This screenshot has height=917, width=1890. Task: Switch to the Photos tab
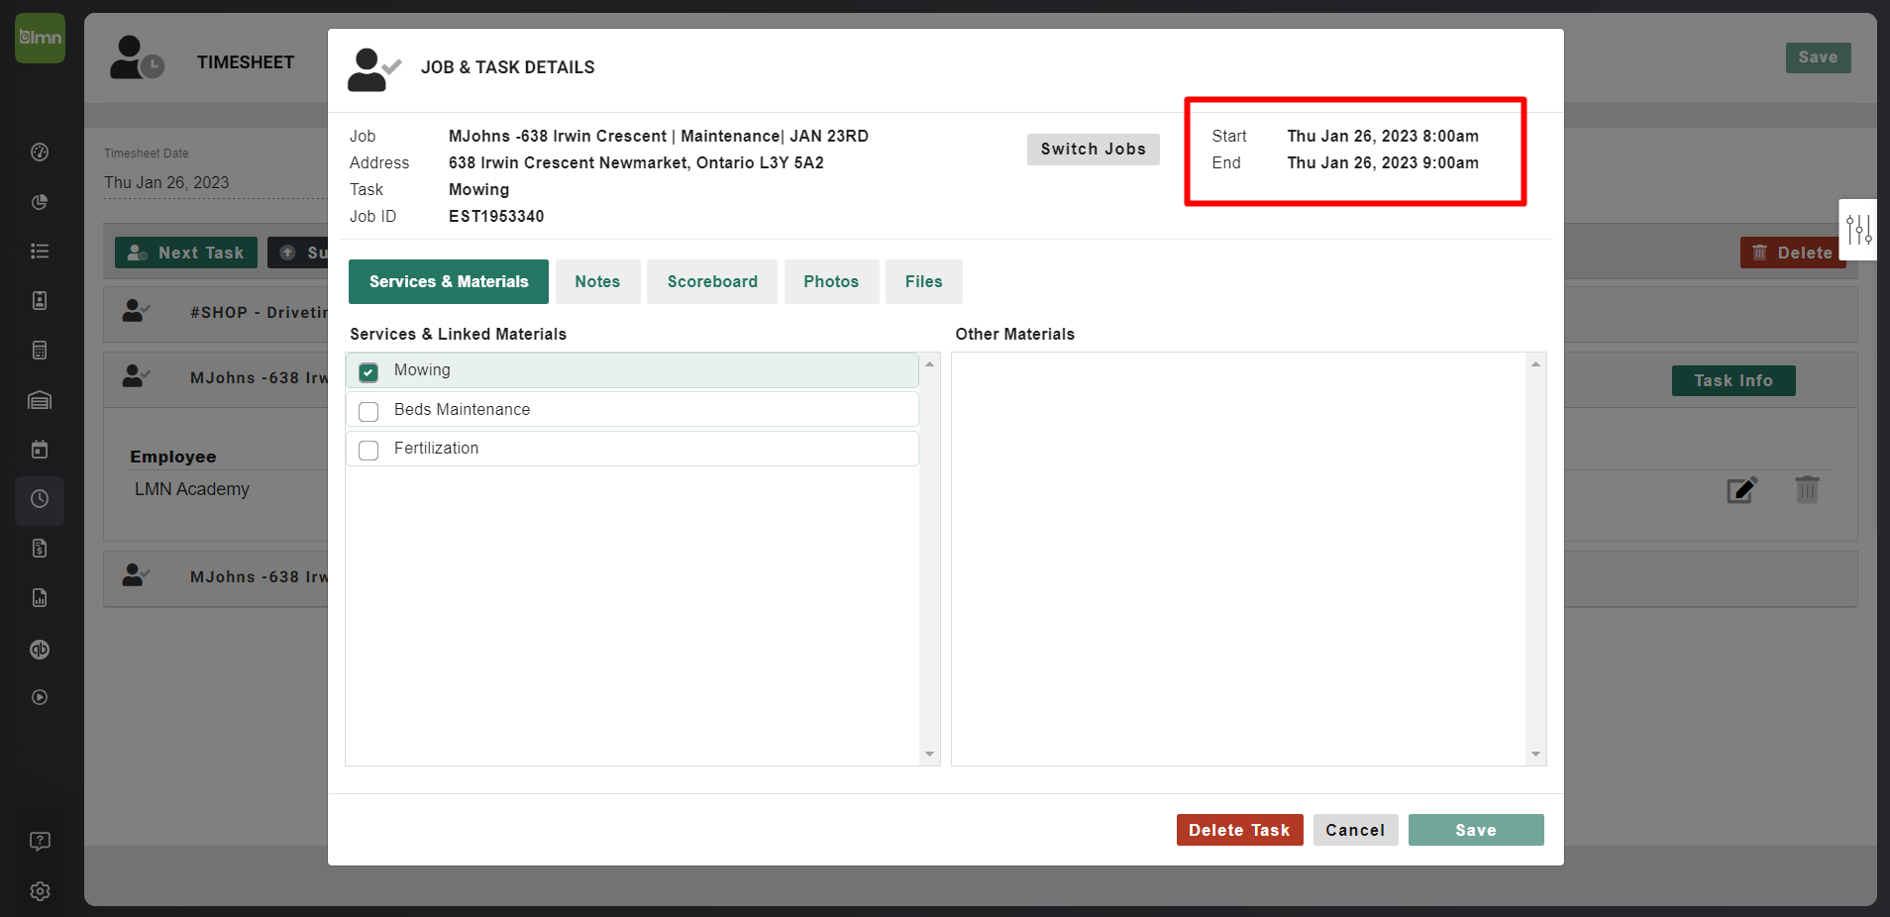831,281
